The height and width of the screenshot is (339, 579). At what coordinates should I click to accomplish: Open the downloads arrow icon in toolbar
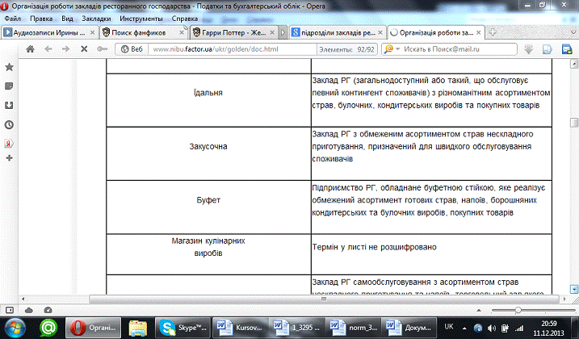click(x=529, y=49)
